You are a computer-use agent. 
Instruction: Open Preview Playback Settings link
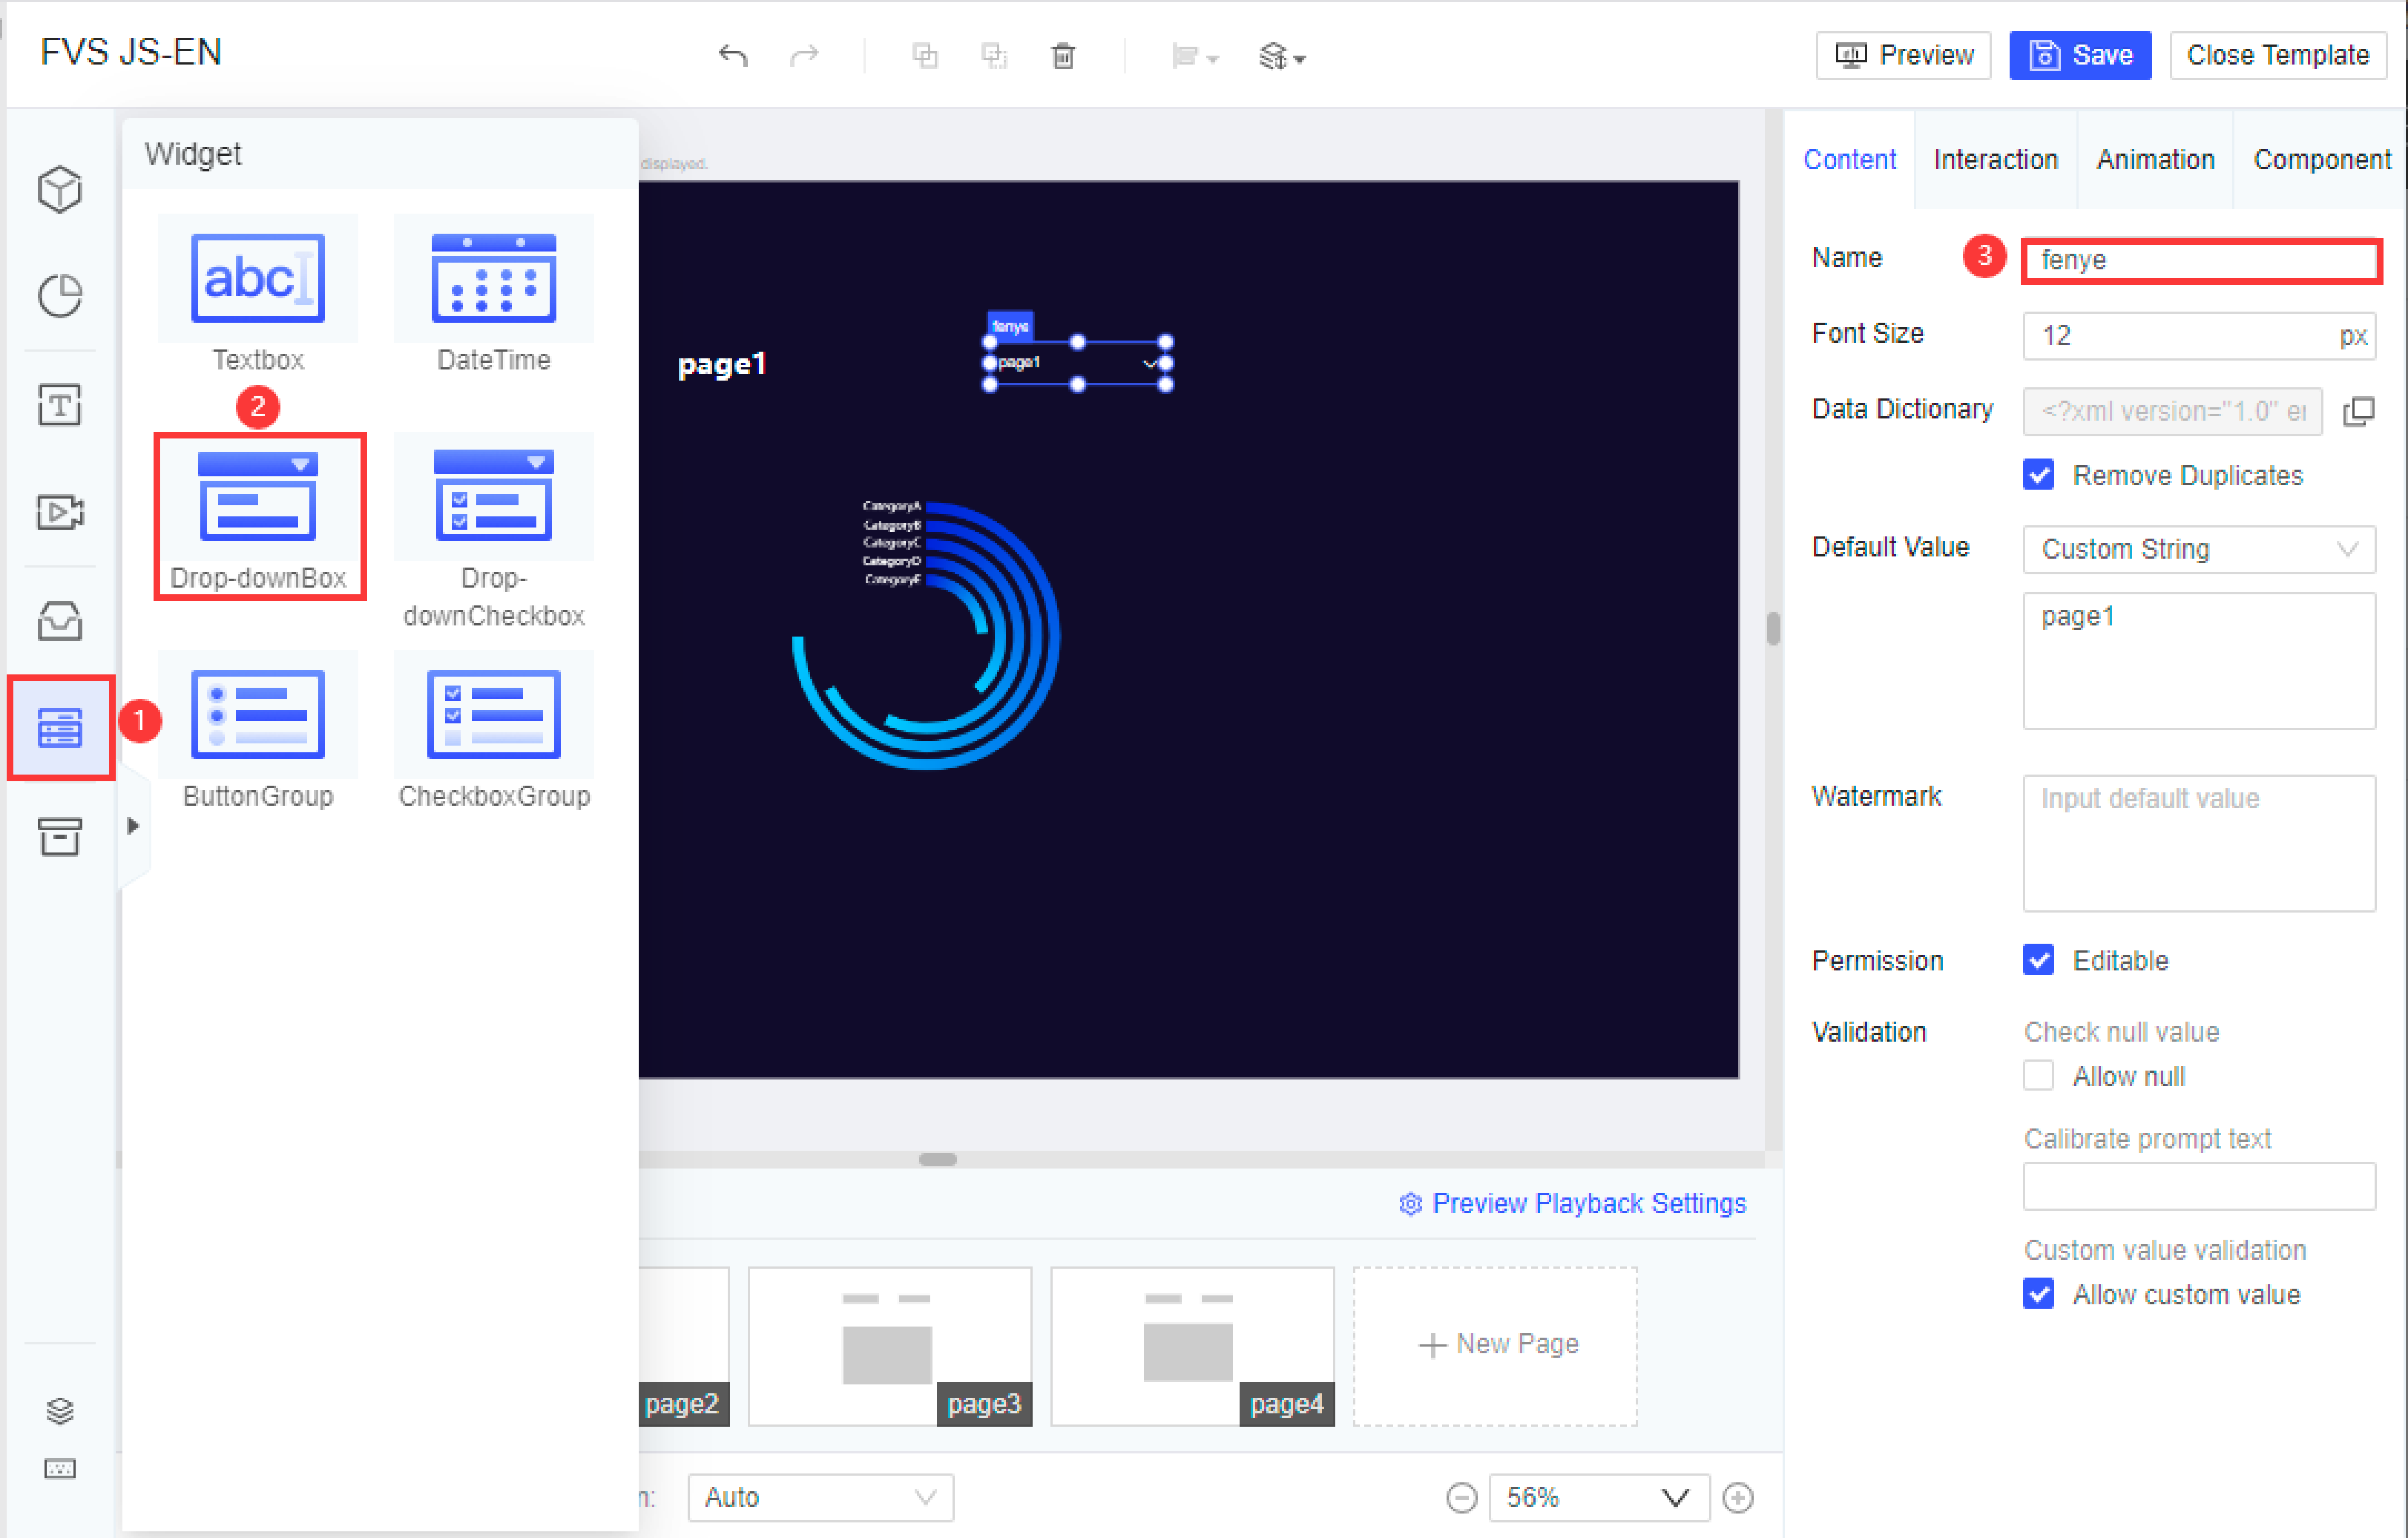(1572, 1203)
